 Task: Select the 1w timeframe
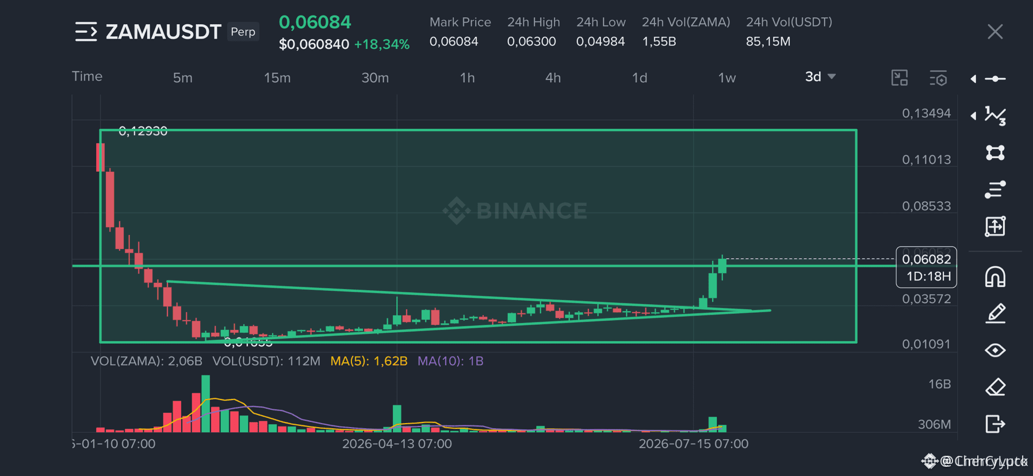(x=727, y=78)
